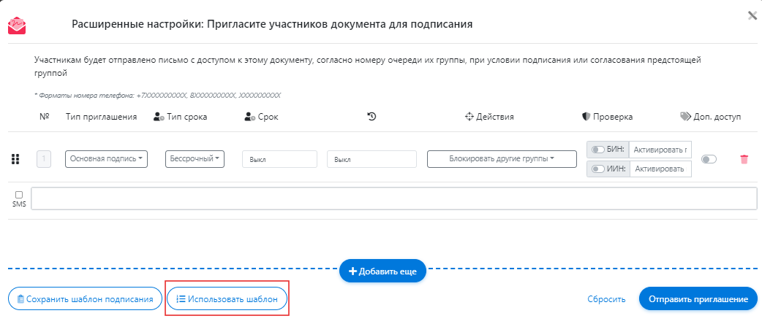
Task: Click the history clock column icon
Action: click(x=371, y=116)
